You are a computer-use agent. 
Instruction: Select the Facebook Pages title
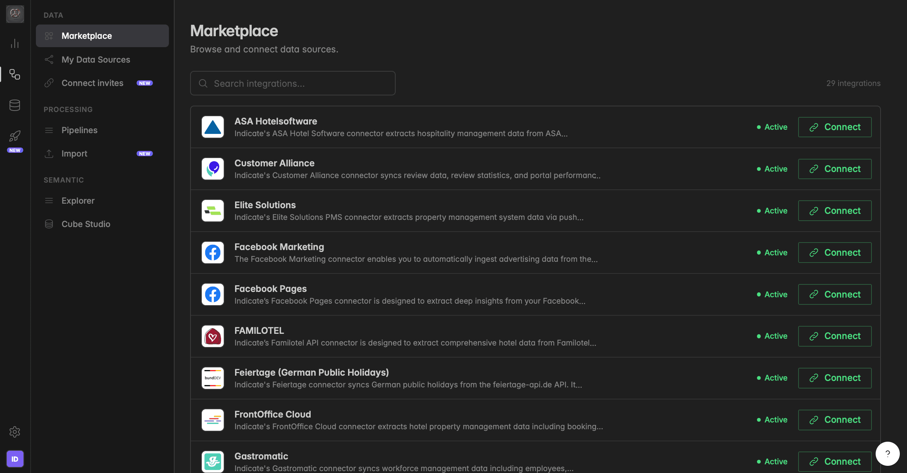271,289
